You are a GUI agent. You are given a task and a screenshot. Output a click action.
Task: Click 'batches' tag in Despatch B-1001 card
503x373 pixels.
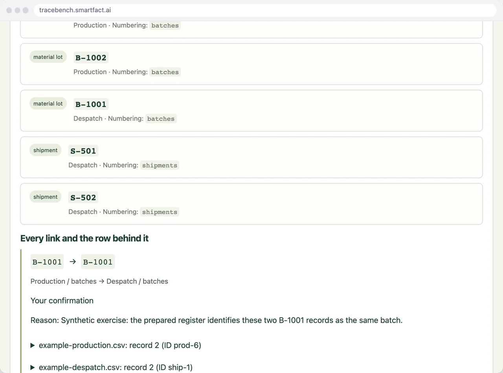(x=161, y=119)
